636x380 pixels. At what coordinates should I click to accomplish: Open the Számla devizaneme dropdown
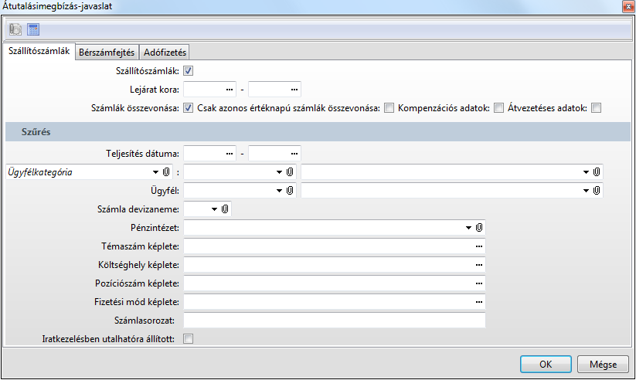click(214, 209)
